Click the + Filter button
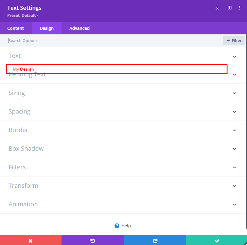This screenshot has width=247, height=245. 234,40
